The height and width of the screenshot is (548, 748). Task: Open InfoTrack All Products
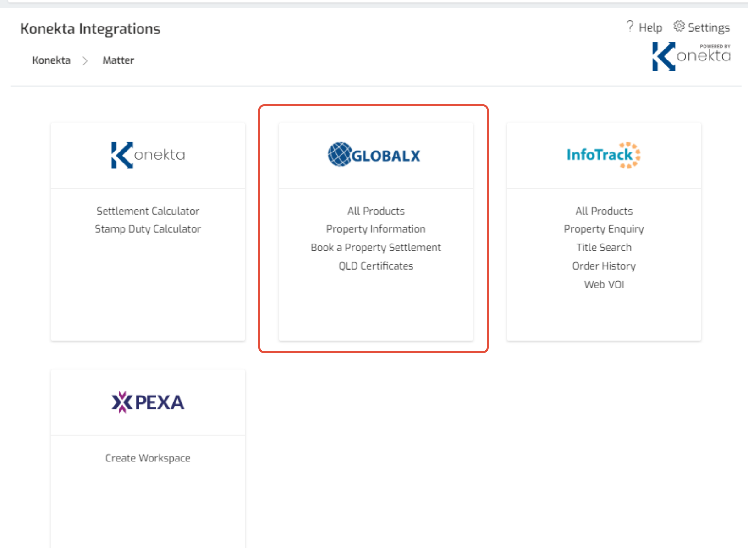[604, 211]
